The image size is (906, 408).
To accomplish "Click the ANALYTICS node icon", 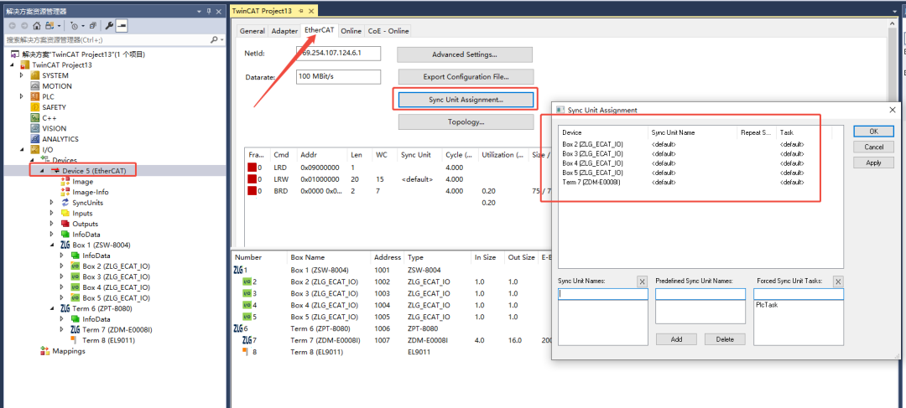I will [x=34, y=139].
